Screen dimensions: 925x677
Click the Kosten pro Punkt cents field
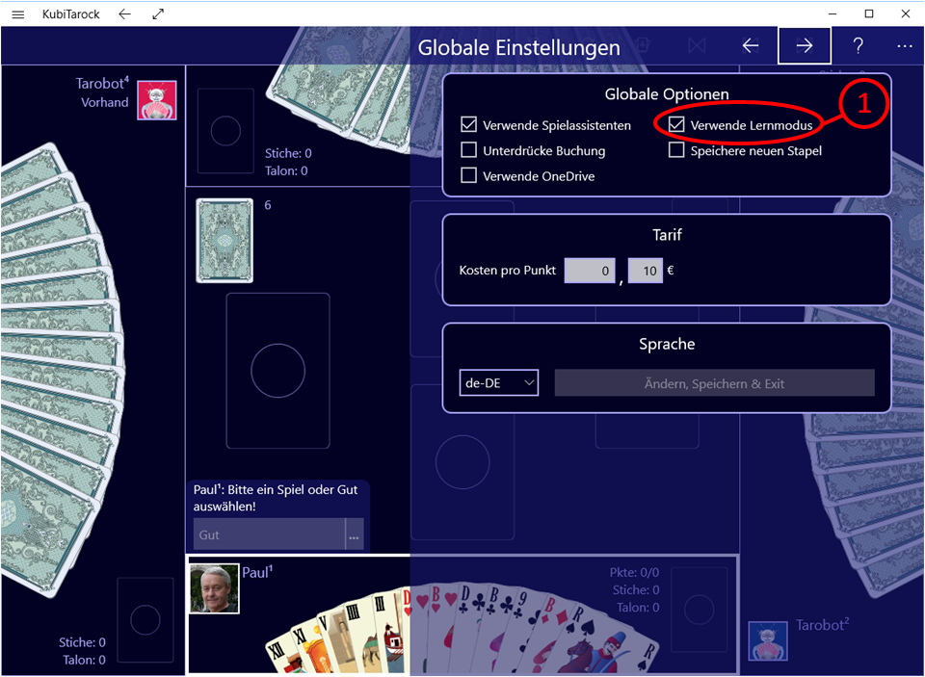(x=646, y=272)
